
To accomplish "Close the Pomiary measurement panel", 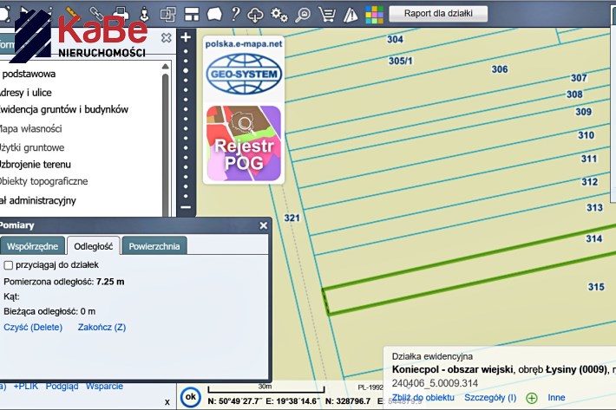I will point(264,225).
